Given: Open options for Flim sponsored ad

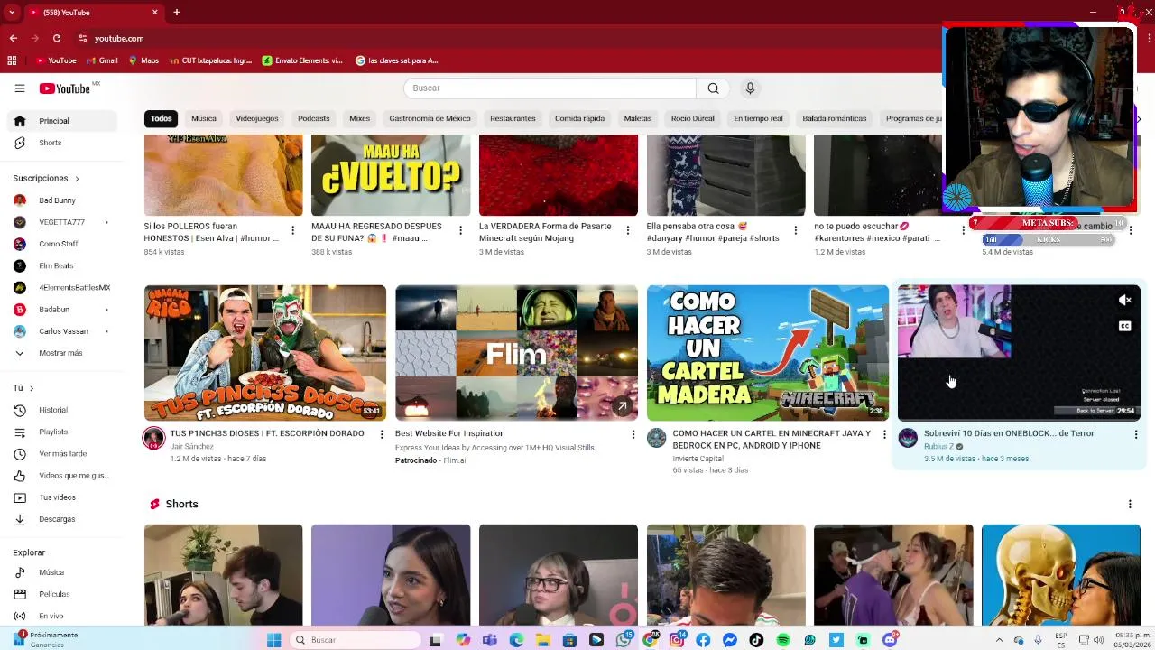Looking at the screenshot, I should tap(633, 434).
